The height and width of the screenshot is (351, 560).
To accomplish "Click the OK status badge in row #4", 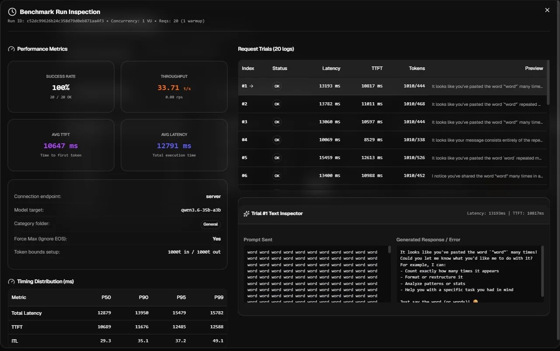I will tap(277, 140).
